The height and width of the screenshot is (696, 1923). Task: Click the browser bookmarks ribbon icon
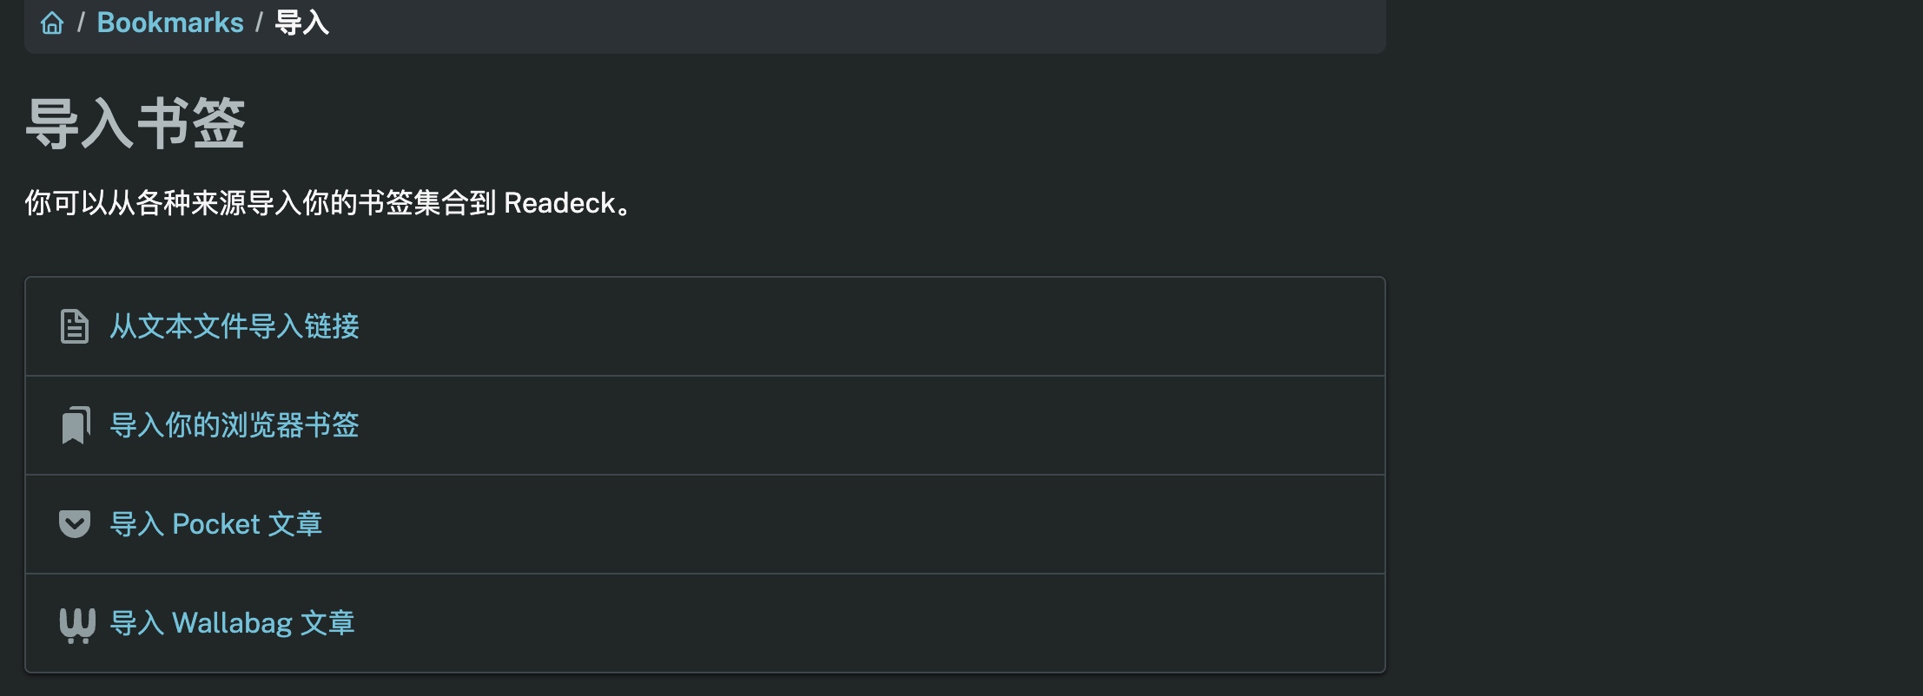point(76,425)
